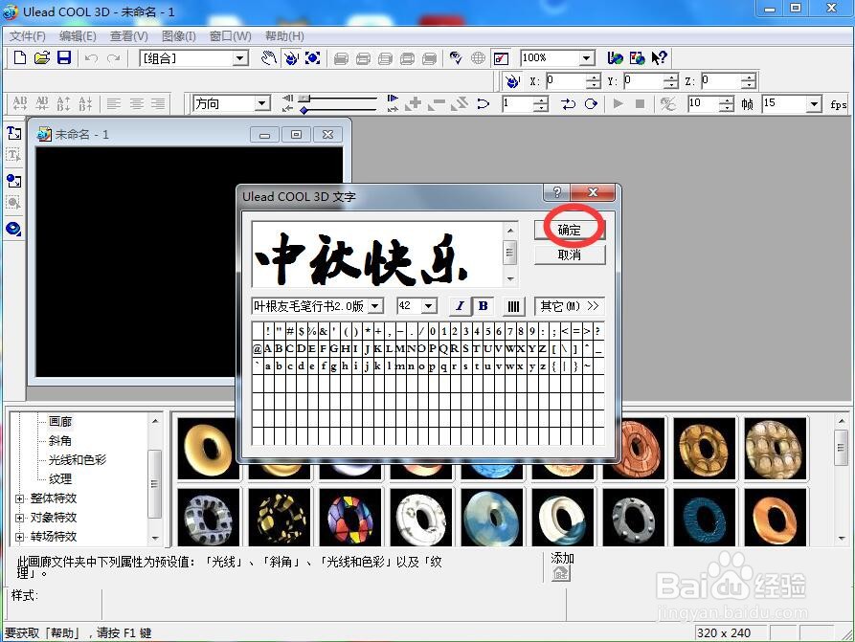Click the 确定 button

570,230
